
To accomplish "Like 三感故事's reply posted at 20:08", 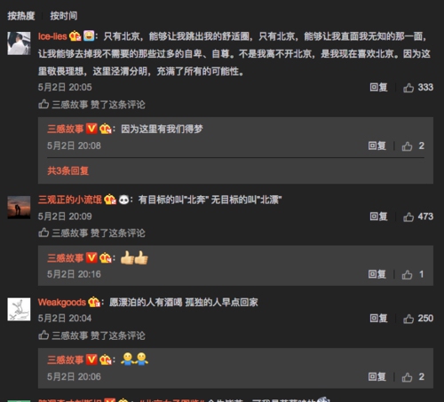I will click(x=407, y=146).
